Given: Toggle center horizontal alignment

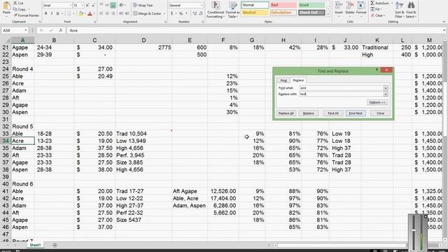Looking at the screenshot, I should (107, 13).
